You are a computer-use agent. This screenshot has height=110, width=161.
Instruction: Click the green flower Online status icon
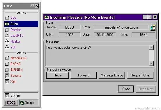[x=22, y=103]
